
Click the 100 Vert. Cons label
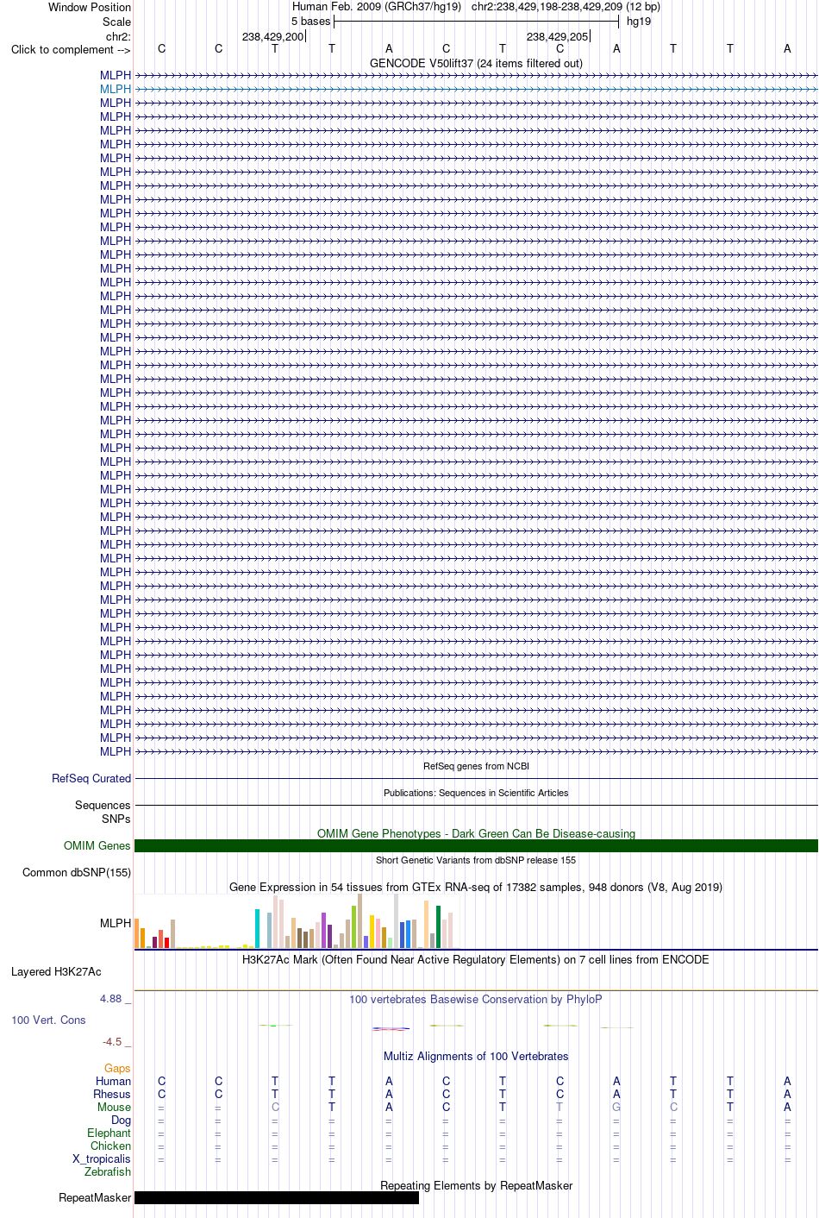pyautogui.click(x=48, y=1020)
